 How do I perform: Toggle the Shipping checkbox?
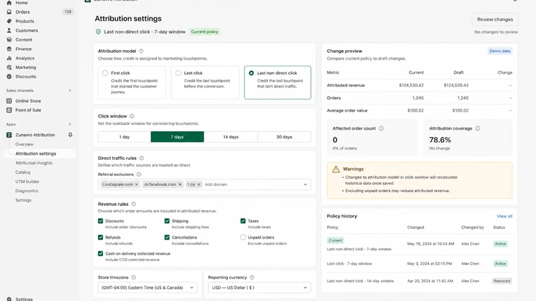pos(167,221)
